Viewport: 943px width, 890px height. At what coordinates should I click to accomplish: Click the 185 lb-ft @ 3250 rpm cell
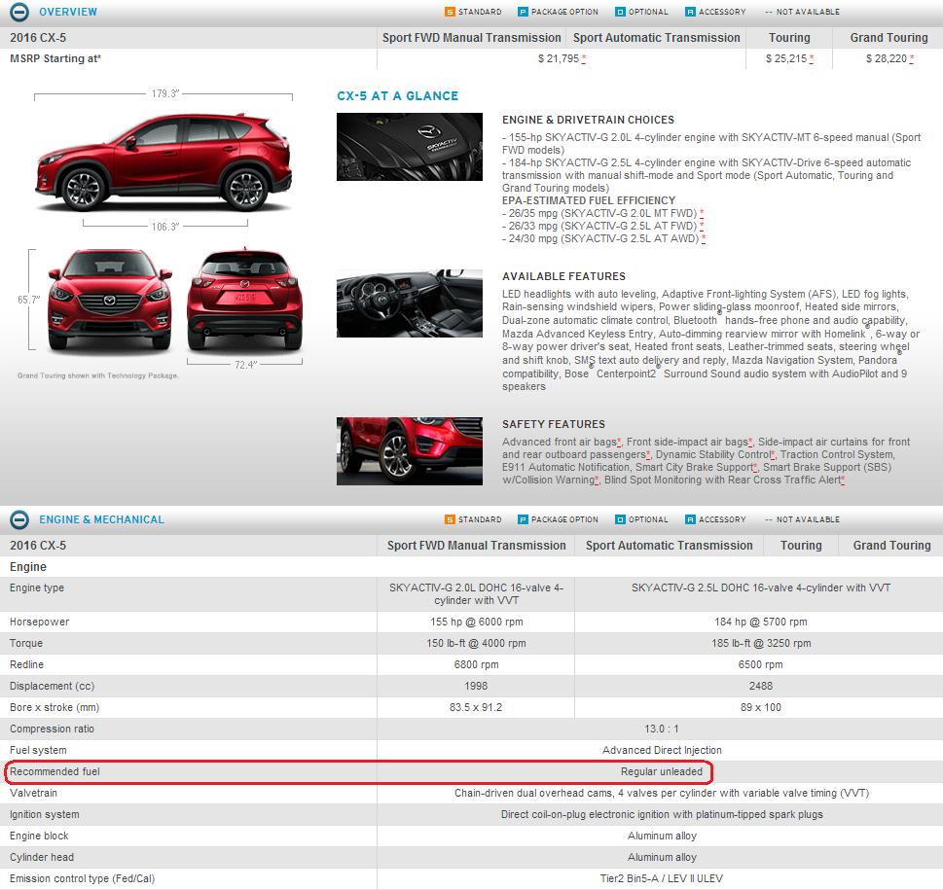[x=761, y=643]
